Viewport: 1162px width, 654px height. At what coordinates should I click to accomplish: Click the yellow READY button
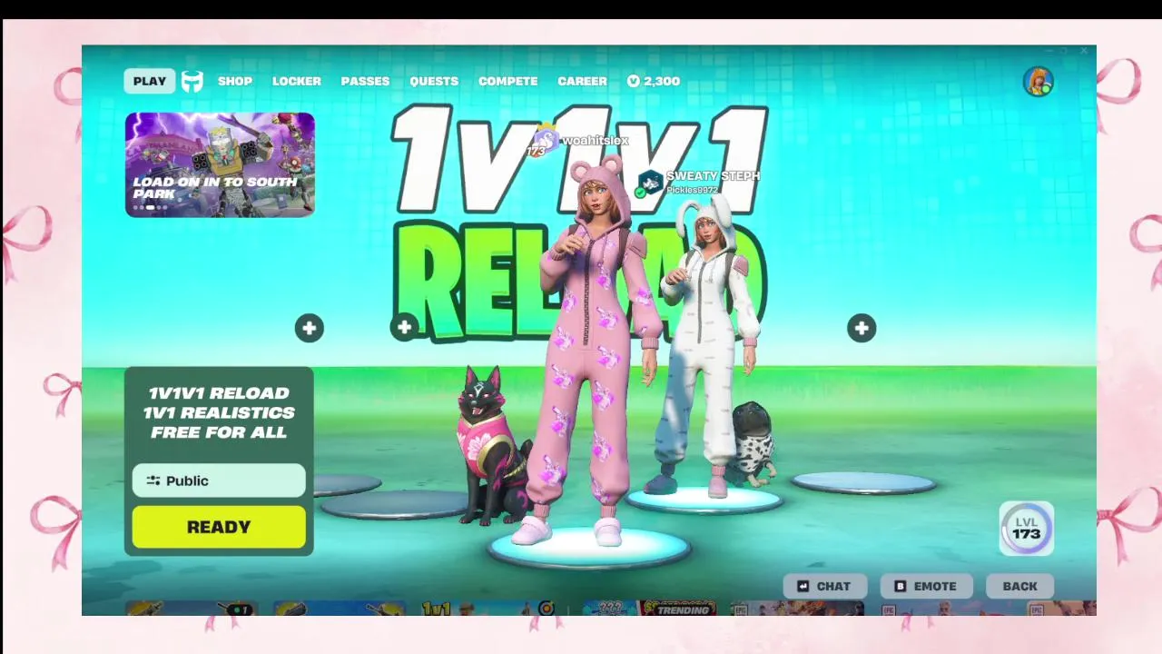(219, 527)
